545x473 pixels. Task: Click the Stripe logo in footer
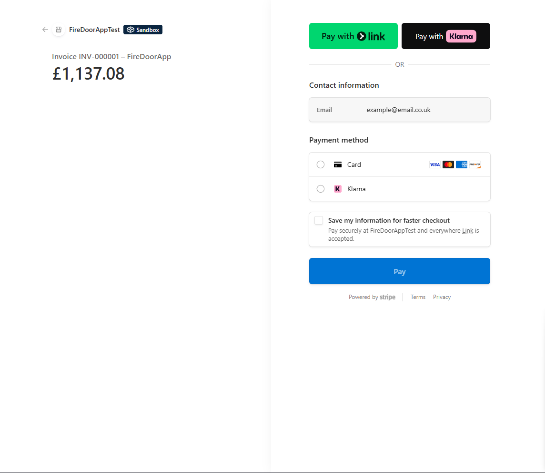pos(388,297)
